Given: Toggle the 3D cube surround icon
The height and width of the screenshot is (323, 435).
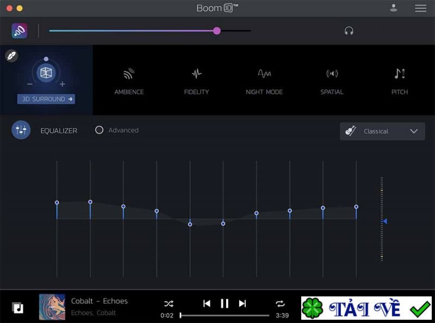Looking at the screenshot, I should [x=46, y=73].
